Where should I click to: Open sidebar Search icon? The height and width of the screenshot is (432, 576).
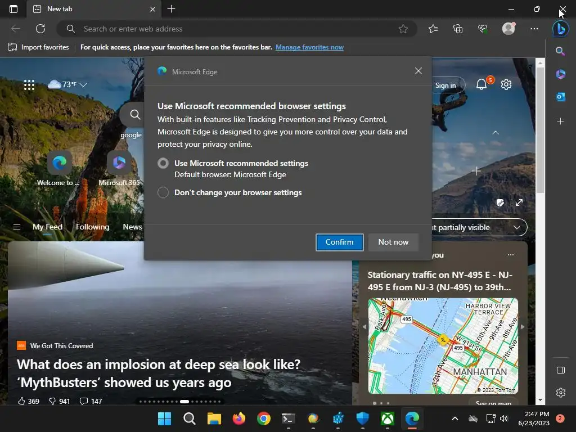point(560,51)
